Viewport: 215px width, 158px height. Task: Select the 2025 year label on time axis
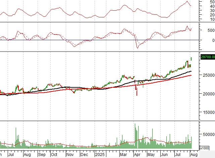(100, 155)
